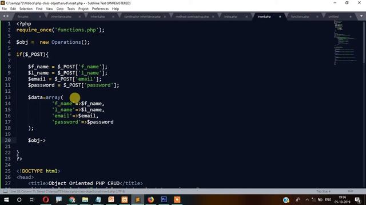Open the clock showing 05-10-2019

(343, 200)
